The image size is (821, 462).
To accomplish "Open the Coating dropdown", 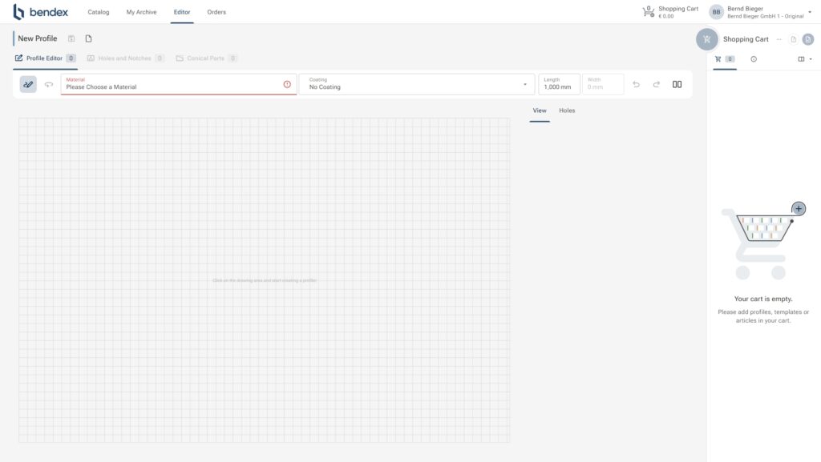I will point(417,84).
